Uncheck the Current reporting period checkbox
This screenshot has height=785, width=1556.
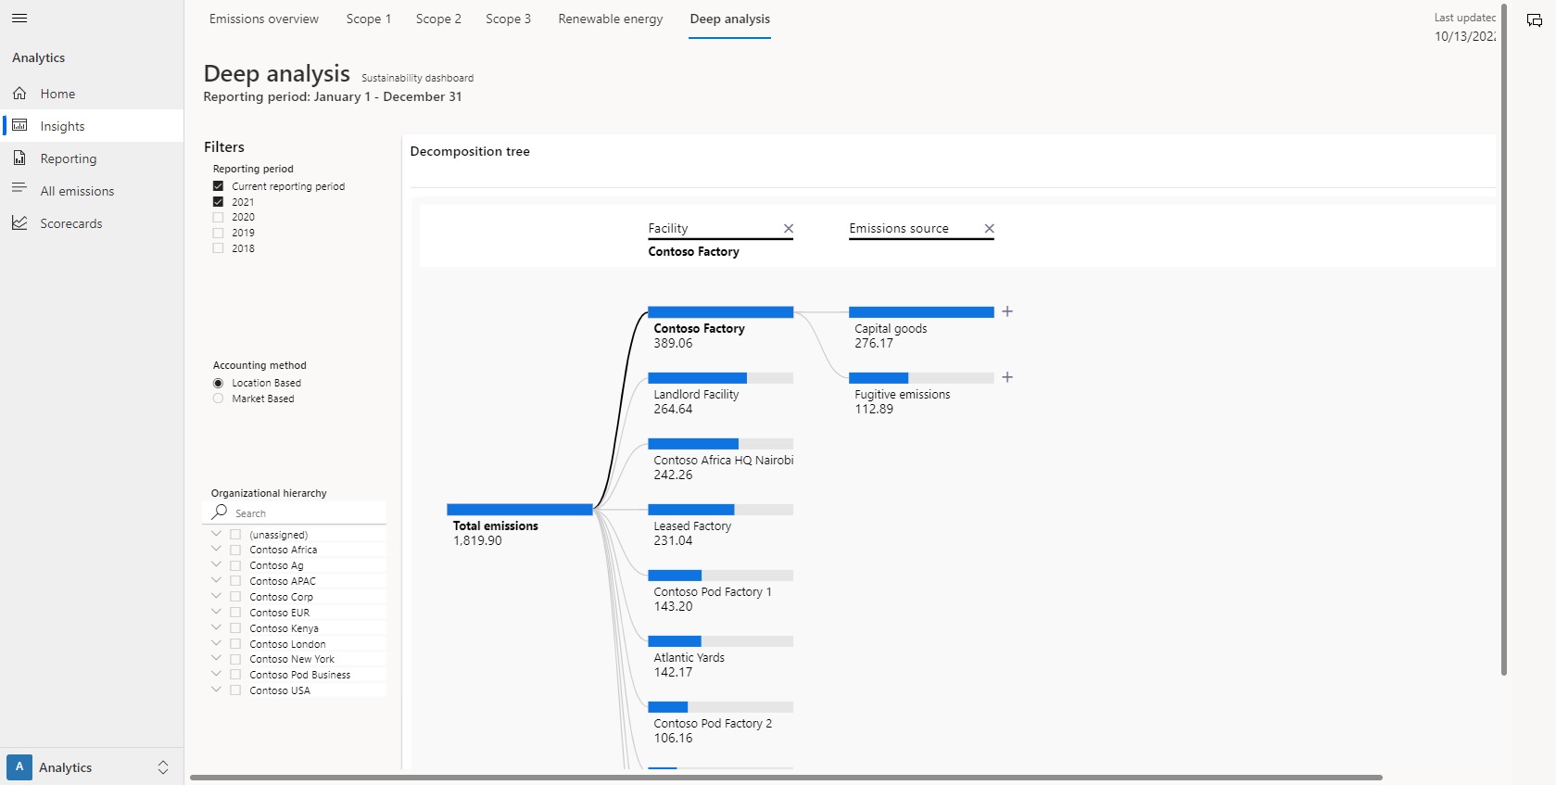[219, 186]
